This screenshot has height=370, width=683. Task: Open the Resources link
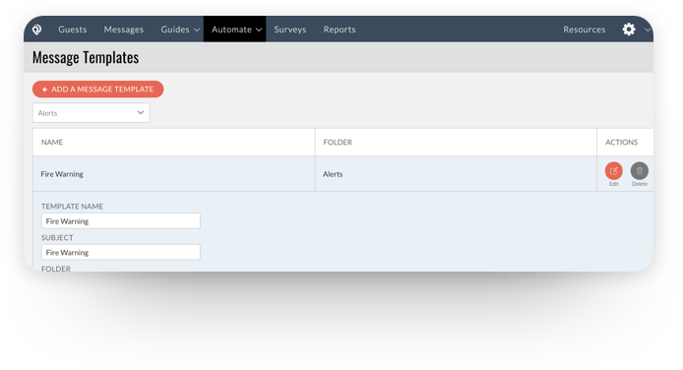point(585,30)
